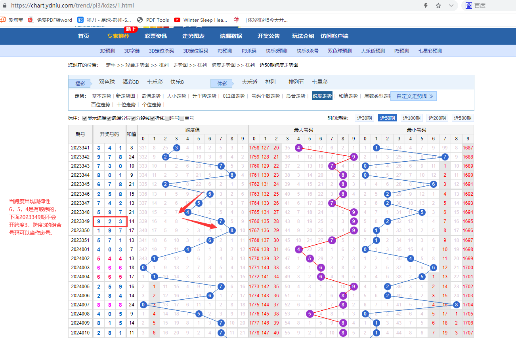
Task: Open the 3D定位杀码 link
Action: pyautogui.click(x=161, y=51)
